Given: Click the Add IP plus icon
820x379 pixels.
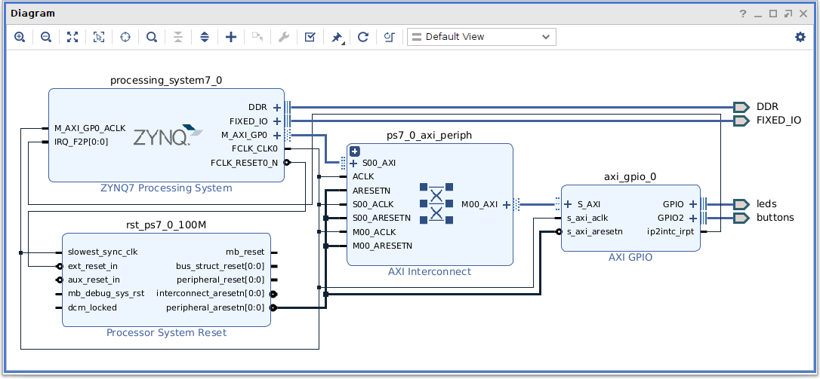Looking at the screenshot, I should pyautogui.click(x=231, y=37).
